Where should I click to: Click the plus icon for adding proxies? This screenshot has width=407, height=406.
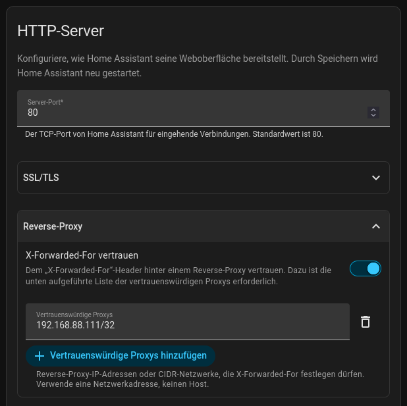(x=40, y=356)
